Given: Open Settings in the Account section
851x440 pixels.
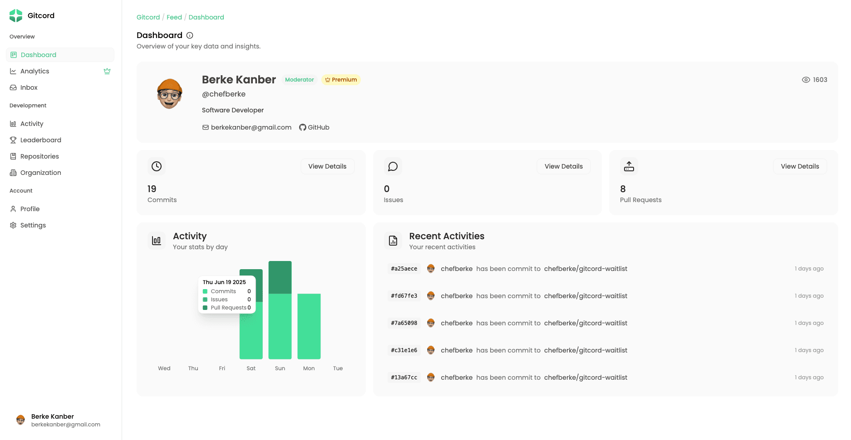Looking at the screenshot, I should point(33,225).
